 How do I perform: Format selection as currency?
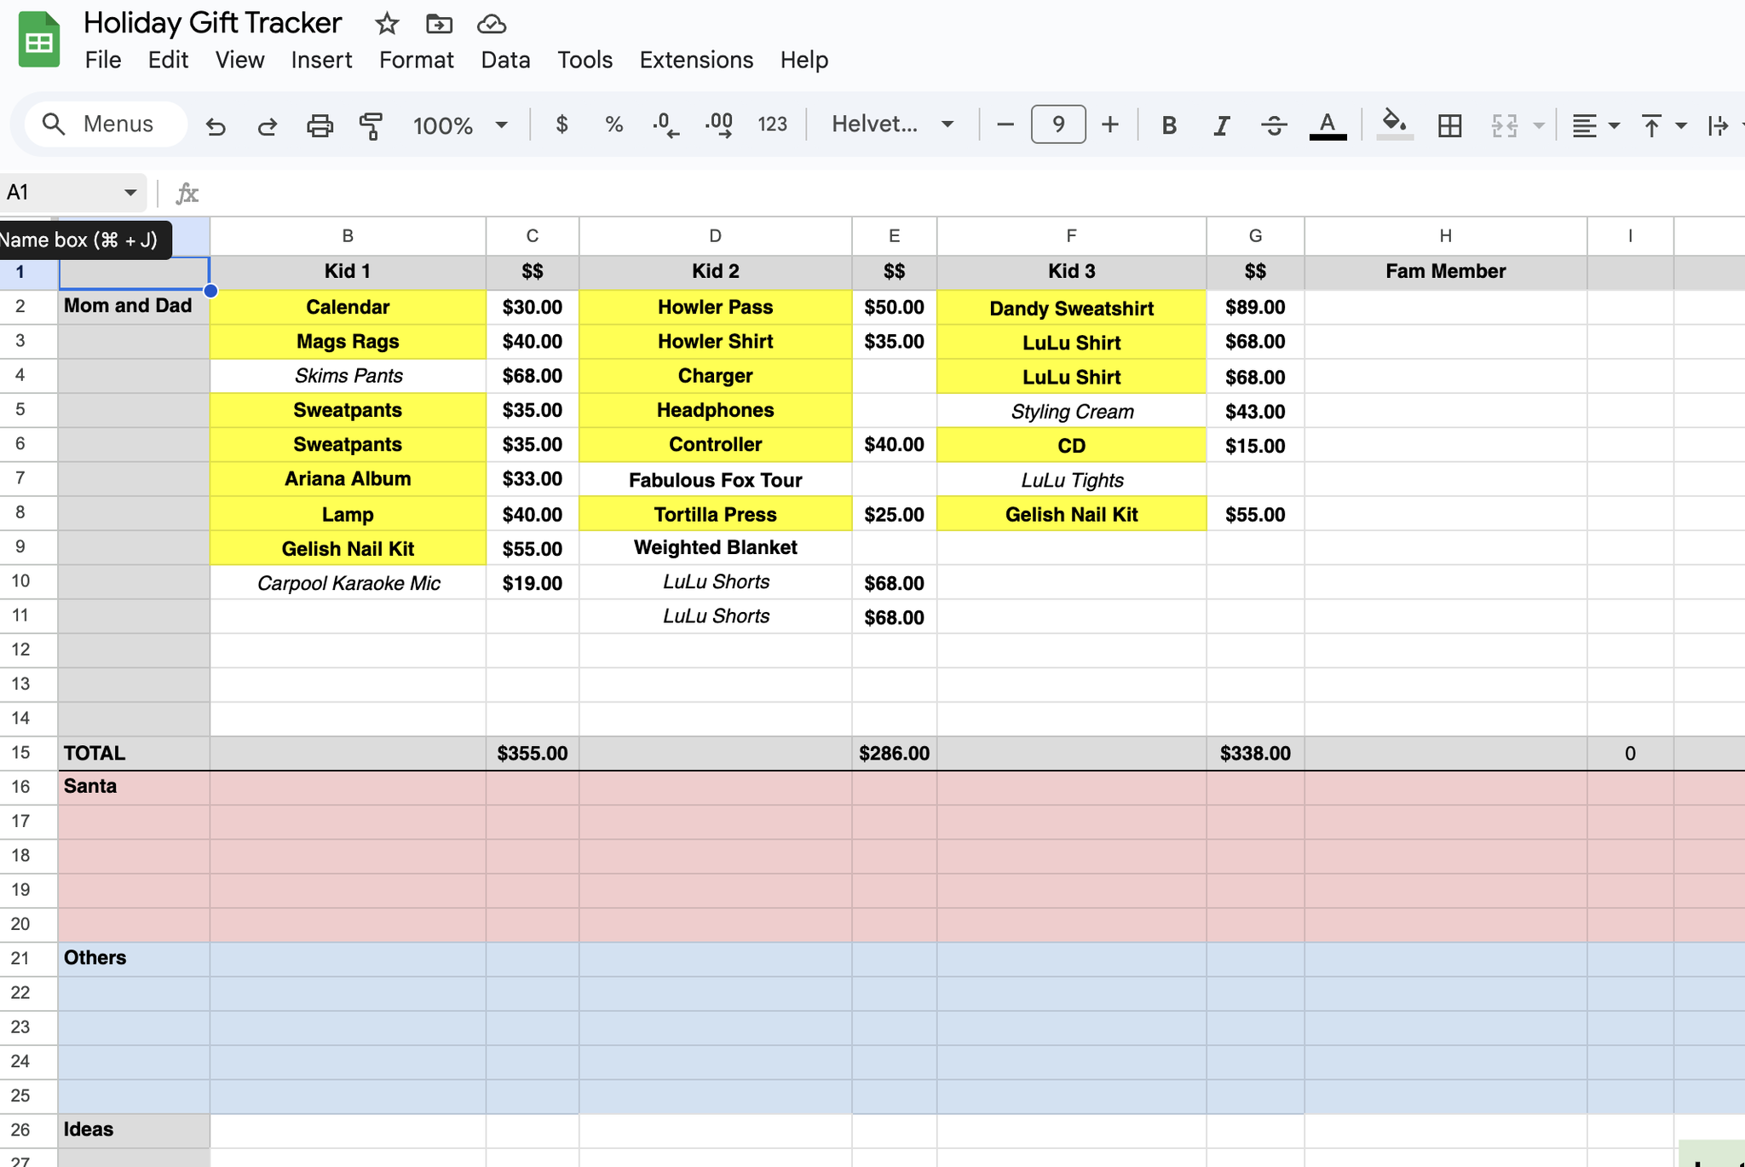click(562, 124)
